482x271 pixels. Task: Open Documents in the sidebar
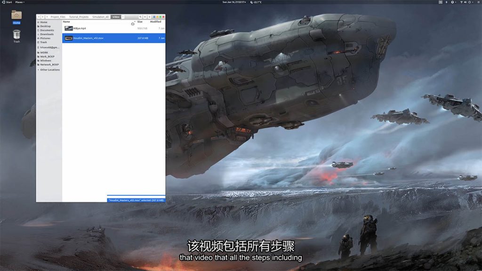[x=46, y=30]
